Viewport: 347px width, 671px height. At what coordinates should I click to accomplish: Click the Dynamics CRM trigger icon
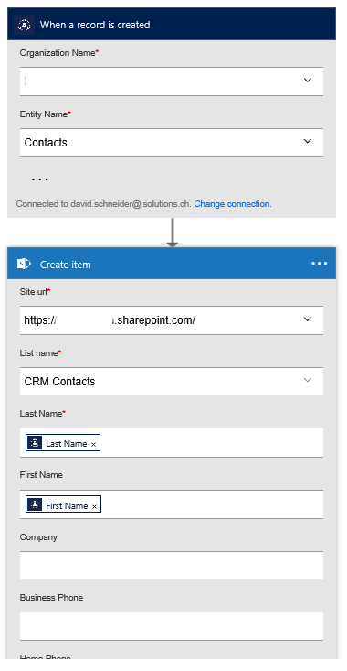tap(24, 25)
